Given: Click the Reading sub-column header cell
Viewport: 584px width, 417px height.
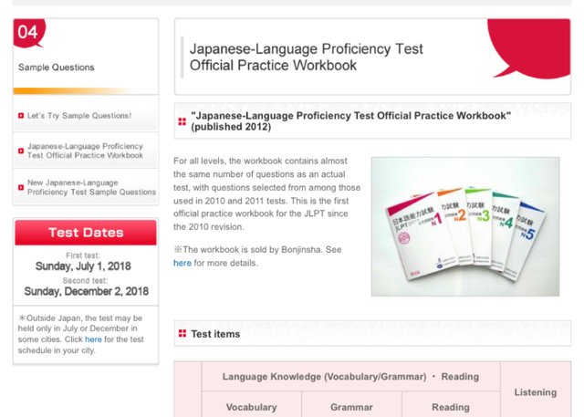Looking at the screenshot, I should (451, 407).
